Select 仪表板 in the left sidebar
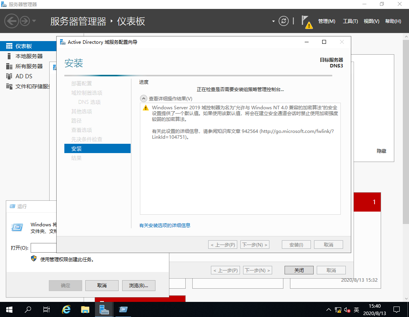The width and height of the screenshot is (409, 317). [28, 46]
